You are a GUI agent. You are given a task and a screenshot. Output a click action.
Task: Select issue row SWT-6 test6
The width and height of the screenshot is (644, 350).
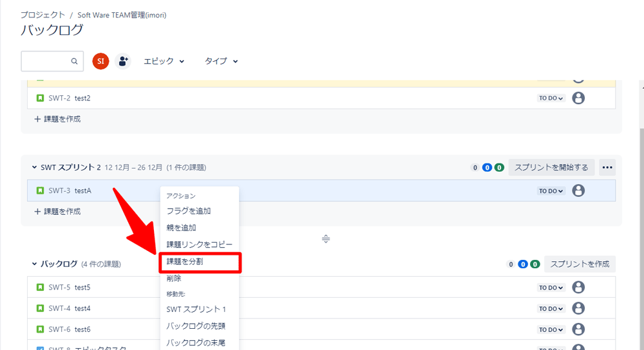(x=321, y=329)
